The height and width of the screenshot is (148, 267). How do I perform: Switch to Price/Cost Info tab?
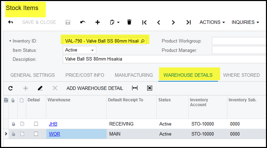point(85,75)
